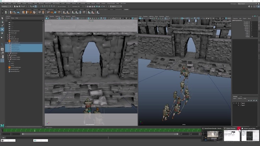Image resolution: width=260 pixels, height=146 pixels.
Task: Toggle the highlighted snap icon in status line
Action: pyautogui.click(x=36, y=6)
